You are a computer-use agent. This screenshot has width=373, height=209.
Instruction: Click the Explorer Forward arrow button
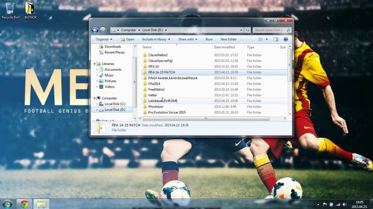click(103, 30)
